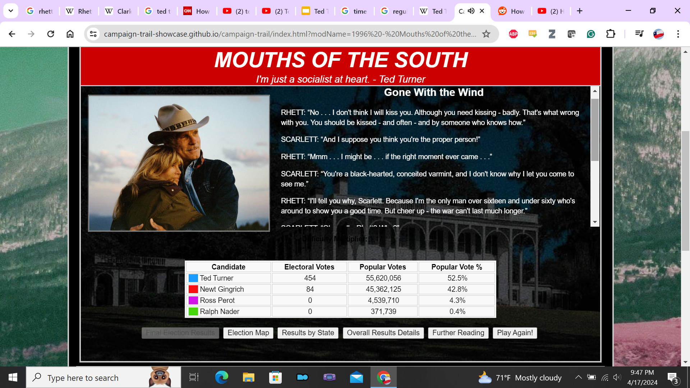The height and width of the screenshot is (388, 690).
Task: Click the Ted Turner and Jane Fonda photo
Action: coord(179,163)
